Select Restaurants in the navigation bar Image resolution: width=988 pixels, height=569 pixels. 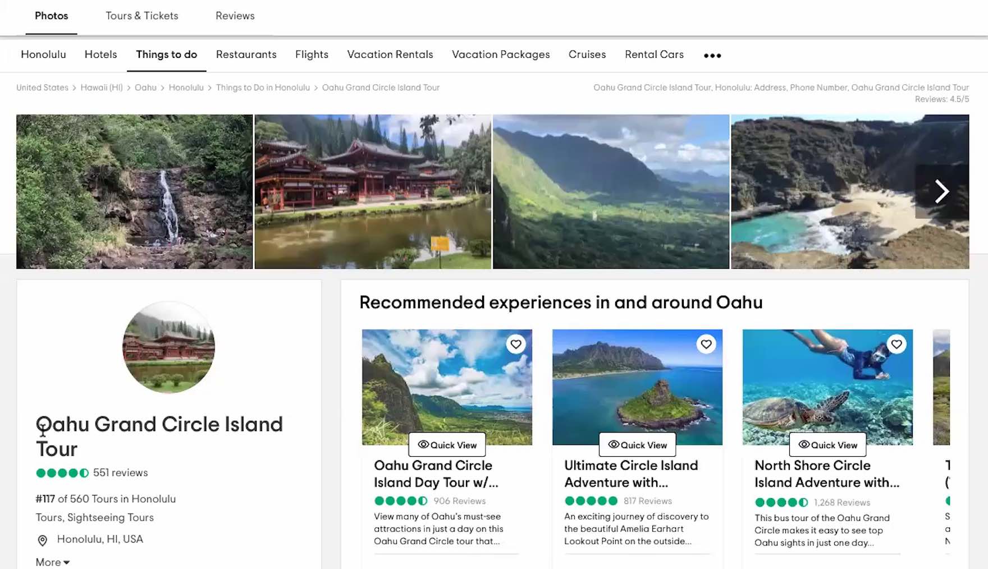pos(246,54)
